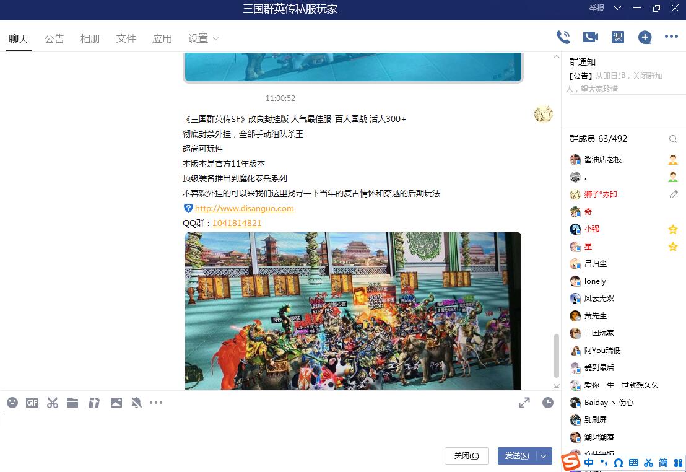This screenshot has height=472, width=686.
Task: Open the 【公告】 group notice text
Action: coord(616,82)
